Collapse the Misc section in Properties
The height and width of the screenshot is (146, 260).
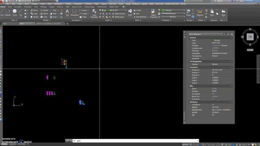(x=231, y=86)
